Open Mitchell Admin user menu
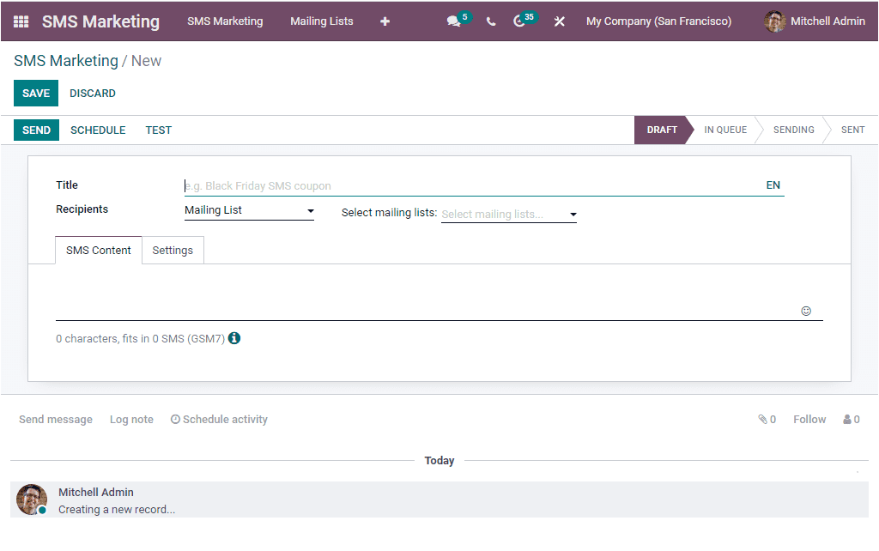 (815, 21)
